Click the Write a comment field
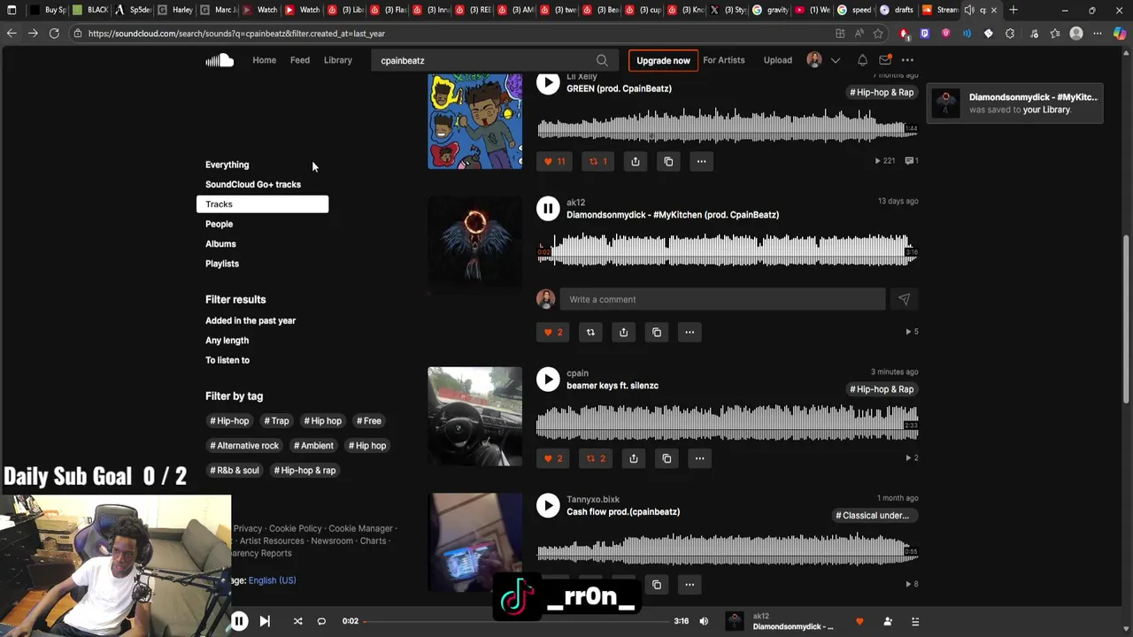 tap(722, 299)
